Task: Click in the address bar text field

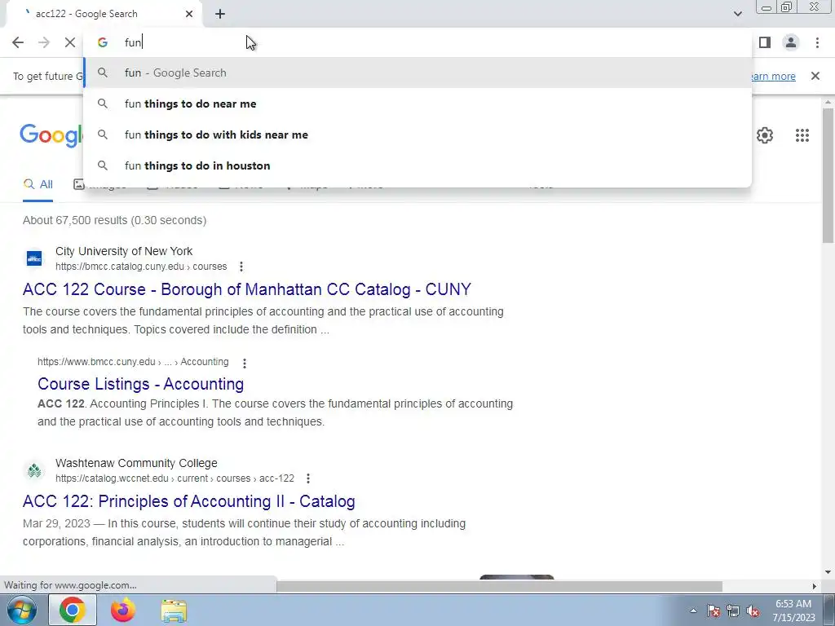Action: 417,42
